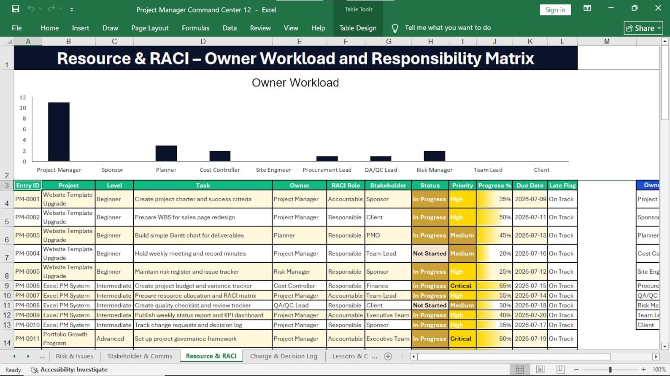Image resolution: width=670 pixels, height=376 pixels.
Task: Redo the last action
Action: [x=51, y=9]
